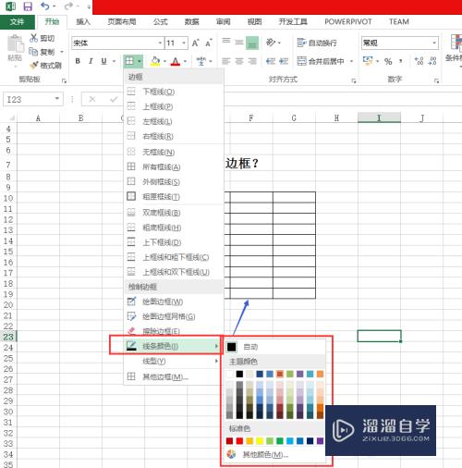Select row header 14

(x=8, y=240)
